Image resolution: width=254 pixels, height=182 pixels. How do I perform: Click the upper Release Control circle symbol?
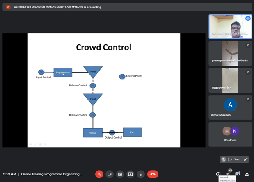coord(93,86)
